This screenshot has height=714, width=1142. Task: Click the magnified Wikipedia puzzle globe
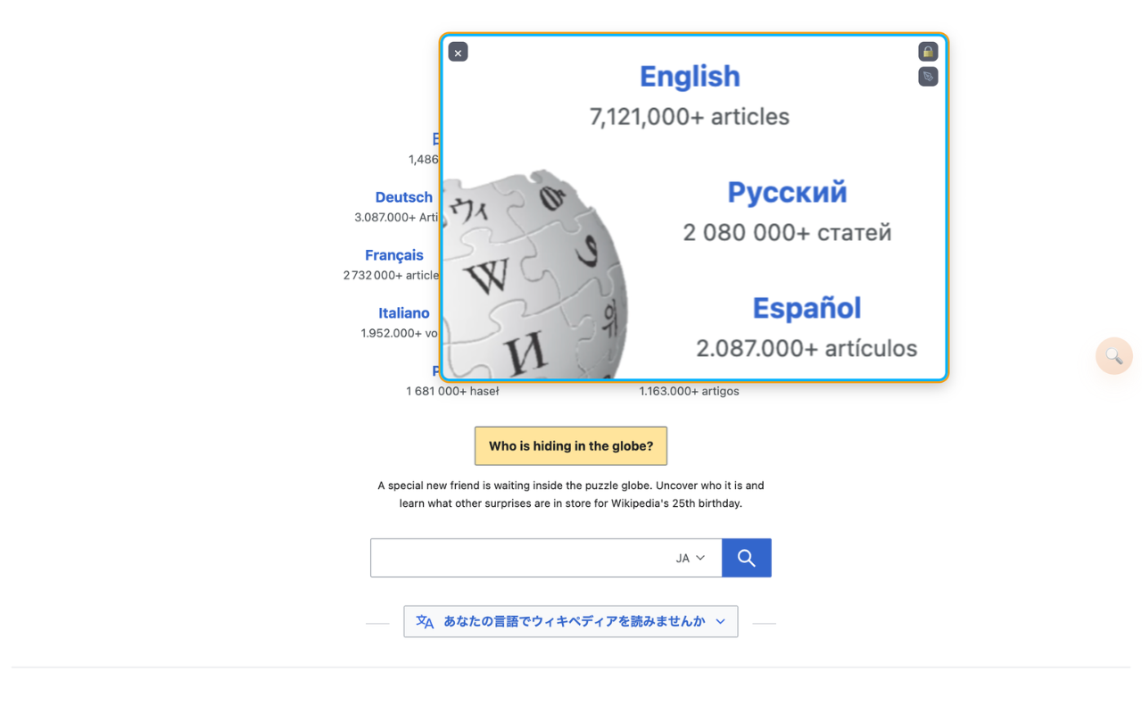pyautogui.click(x=535, y=275)
